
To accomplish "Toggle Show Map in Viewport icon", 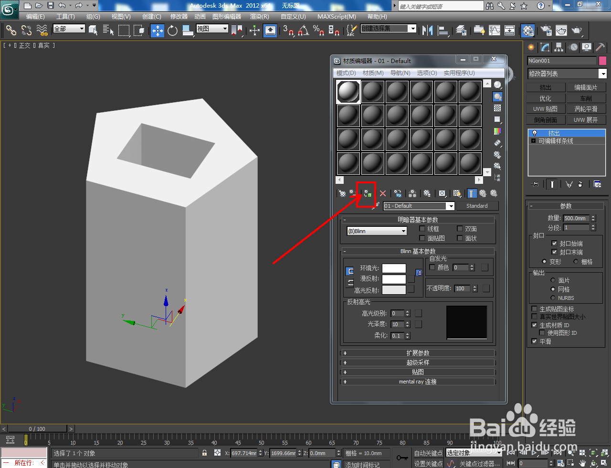I will coord(457,193).
